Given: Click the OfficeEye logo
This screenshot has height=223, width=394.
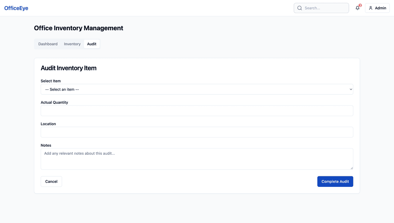Looking at the screenshot, I should tap(16, 8).
